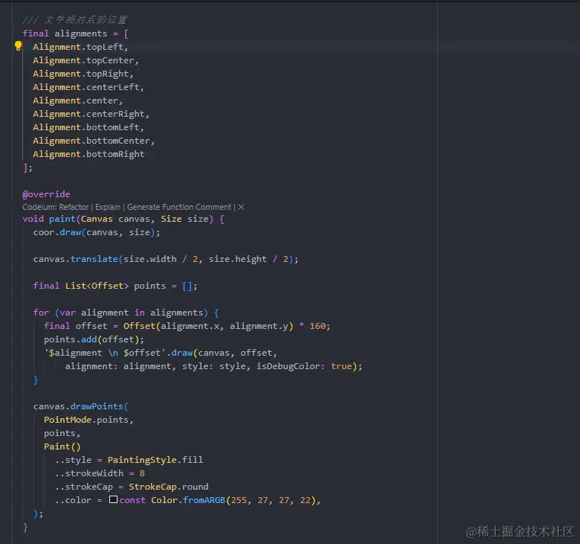Click Color.fromARGB constructor text
Viewport: 580px width, 544px height.
pyautogui.click(x=188, y=500)
